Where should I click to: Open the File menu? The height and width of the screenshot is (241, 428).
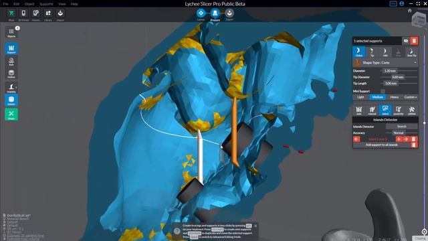(x=5, y=4)
